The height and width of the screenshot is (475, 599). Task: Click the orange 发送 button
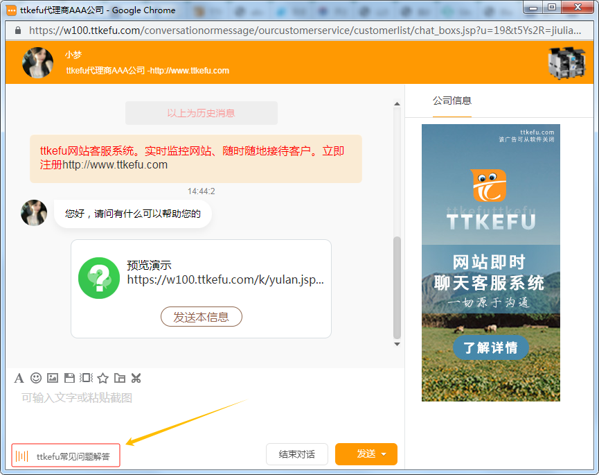click(366, 454)
